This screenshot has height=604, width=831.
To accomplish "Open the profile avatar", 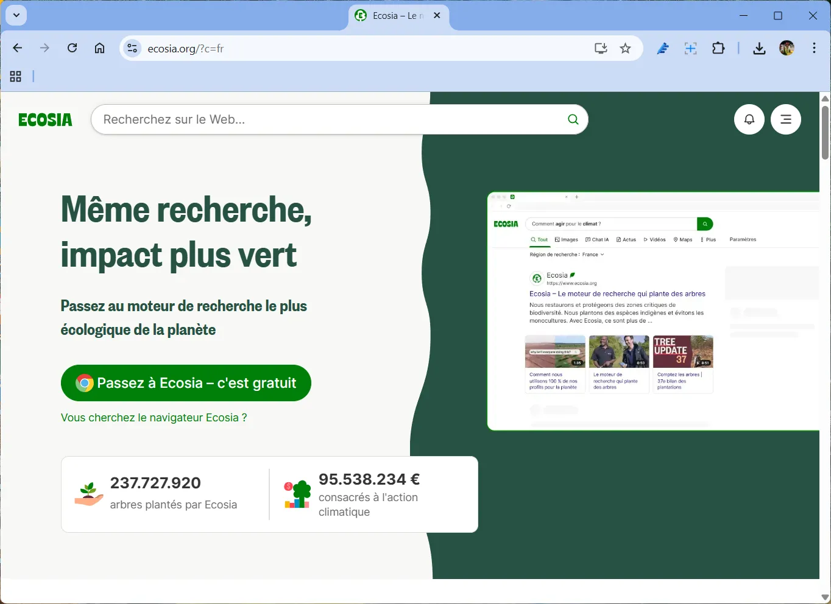I will point(787,48).
